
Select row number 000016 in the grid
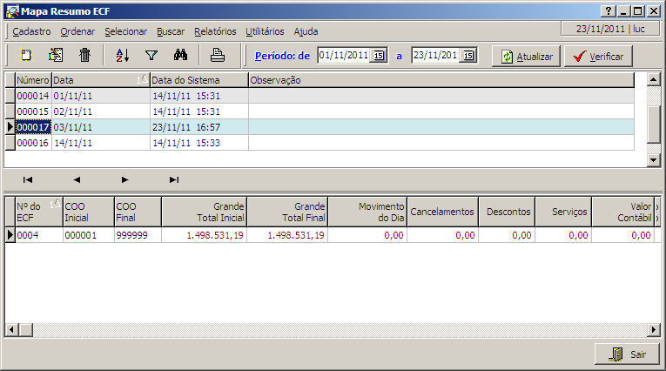tap(33, 142)
